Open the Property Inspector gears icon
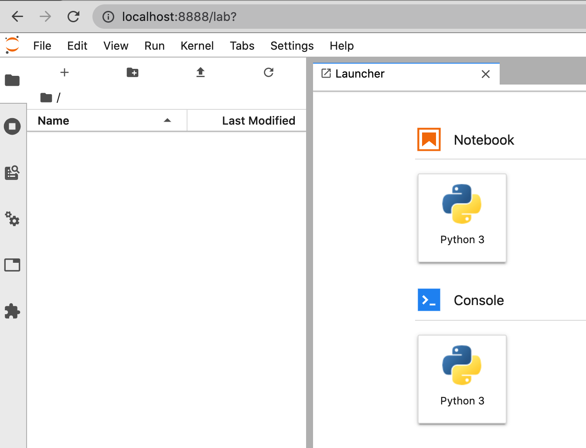Screen dimensions: 586x448 [12, 219]
